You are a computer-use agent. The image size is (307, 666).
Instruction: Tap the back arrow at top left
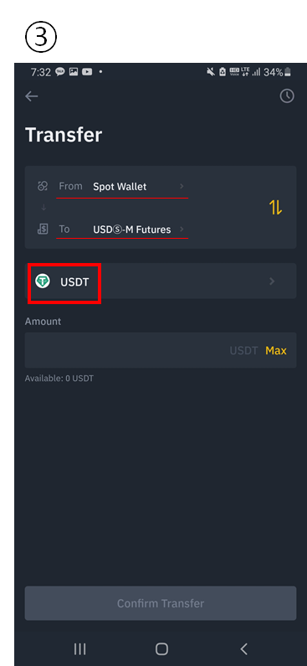32,96
